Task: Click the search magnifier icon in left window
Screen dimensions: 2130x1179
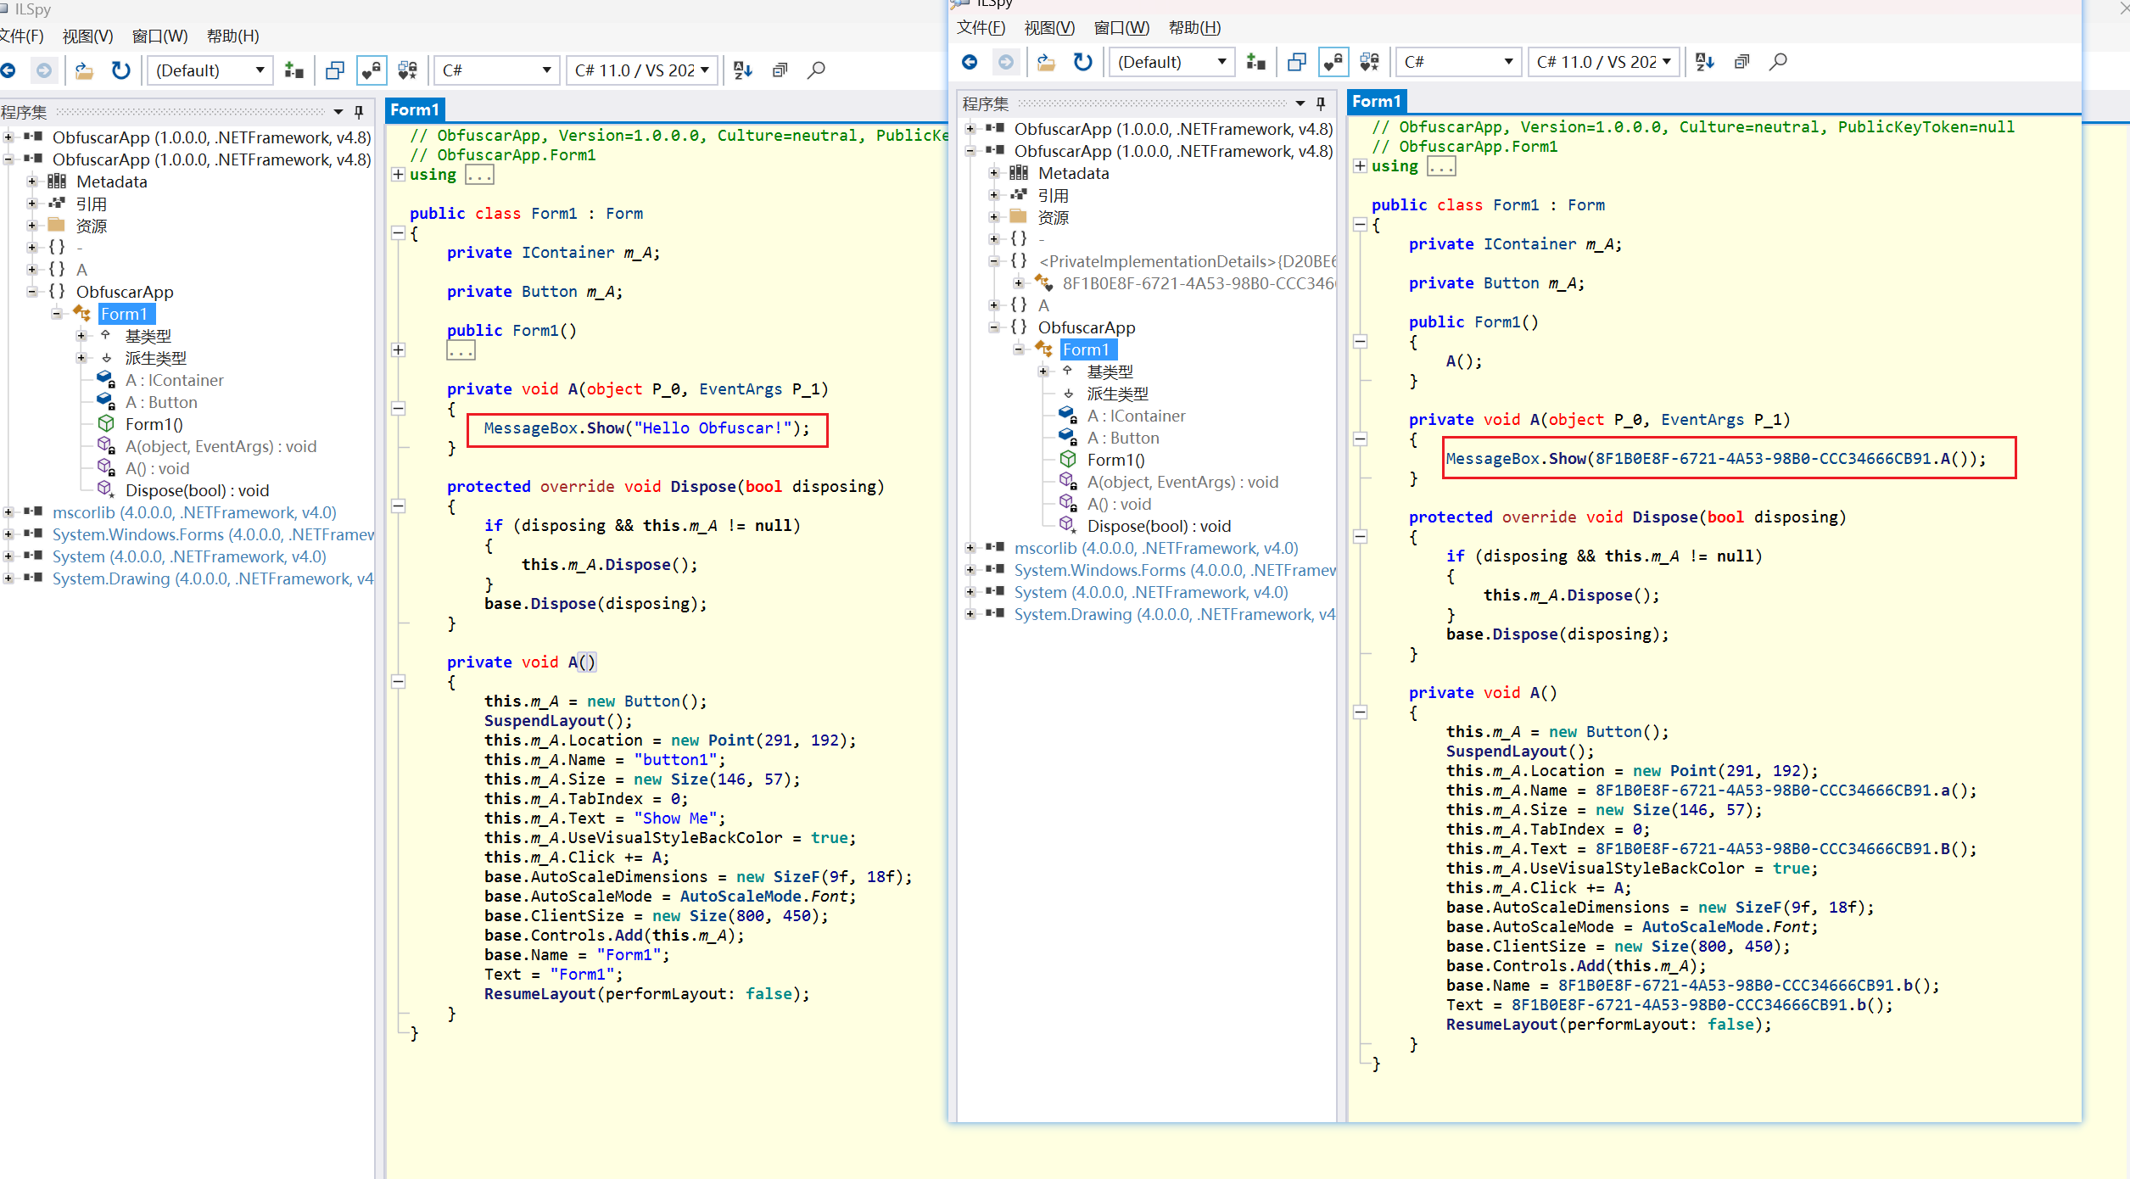Action: click(816, 70)
